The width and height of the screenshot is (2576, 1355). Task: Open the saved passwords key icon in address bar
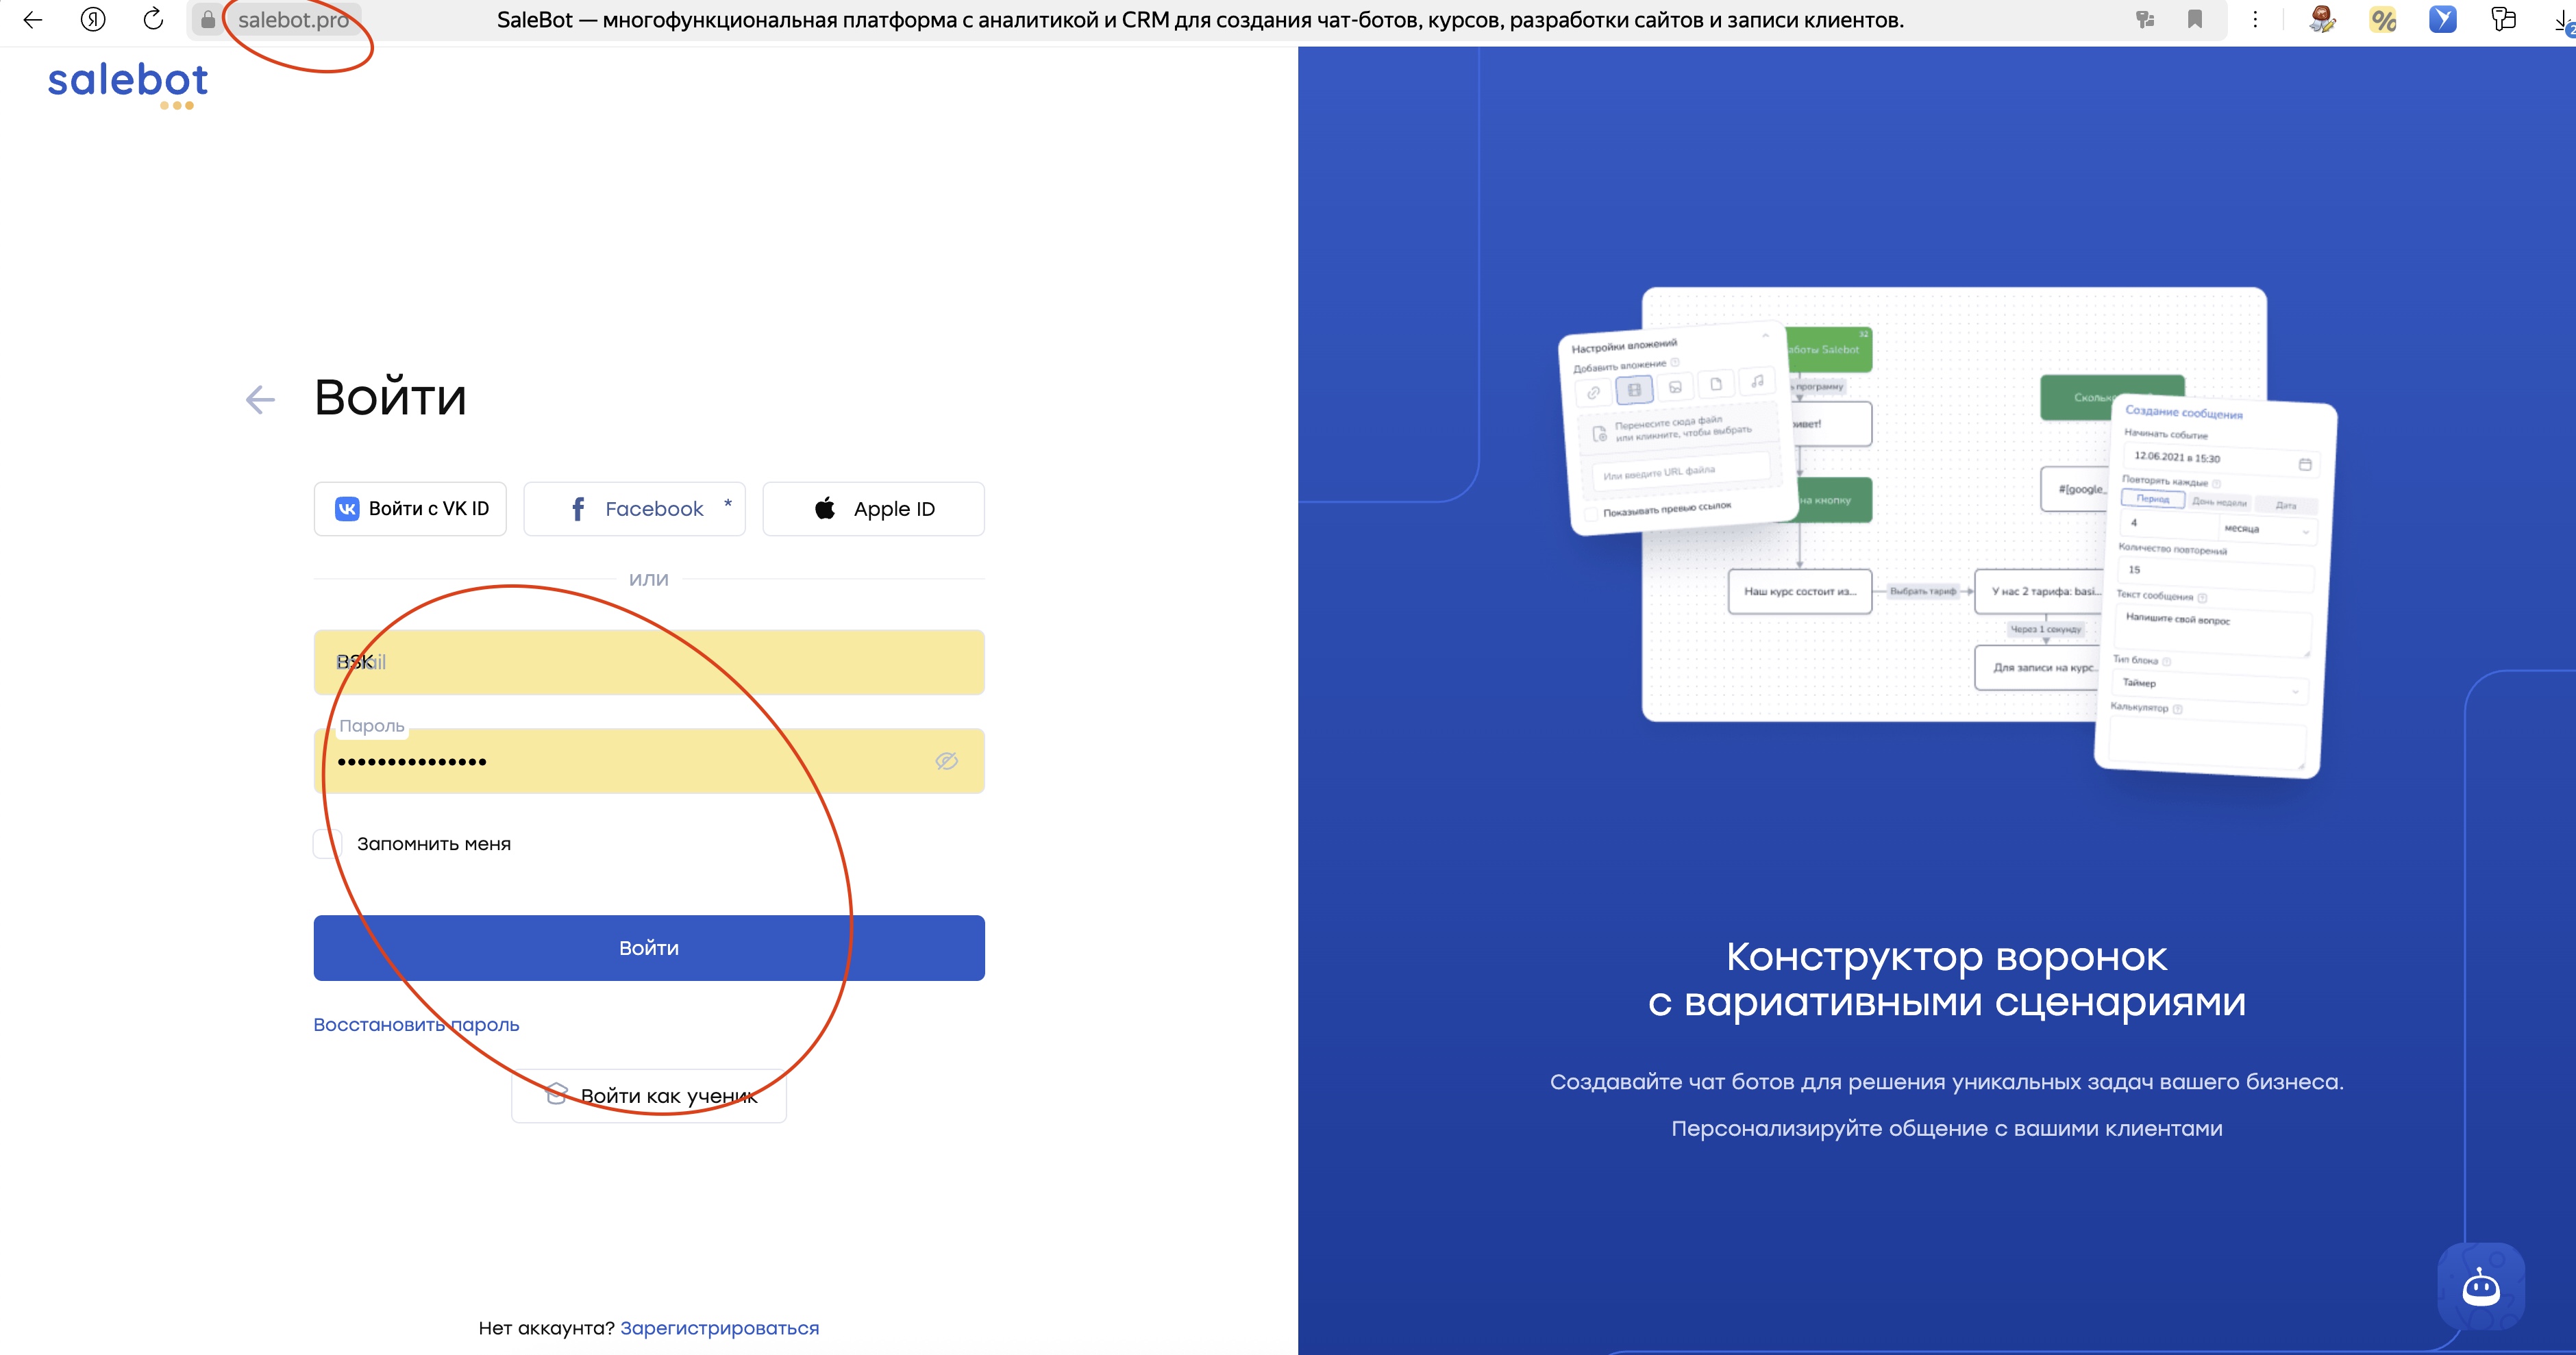point(2145,19)
